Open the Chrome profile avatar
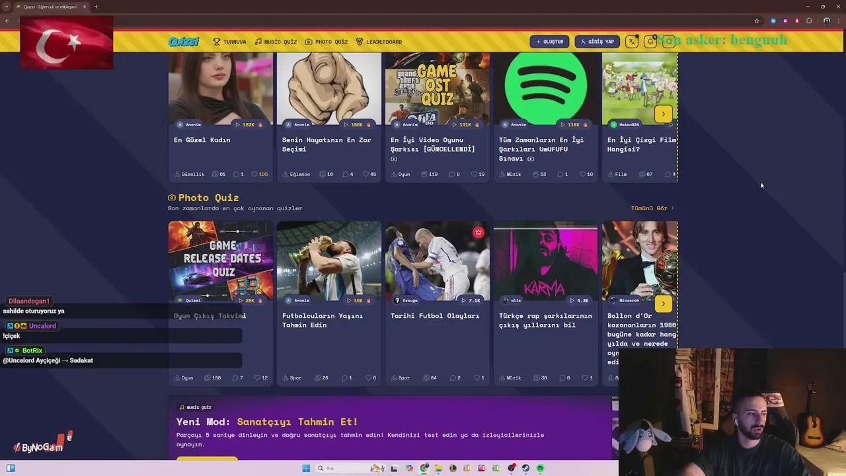Viewport: 846px width, 476px height. click(x=827, y=20)
